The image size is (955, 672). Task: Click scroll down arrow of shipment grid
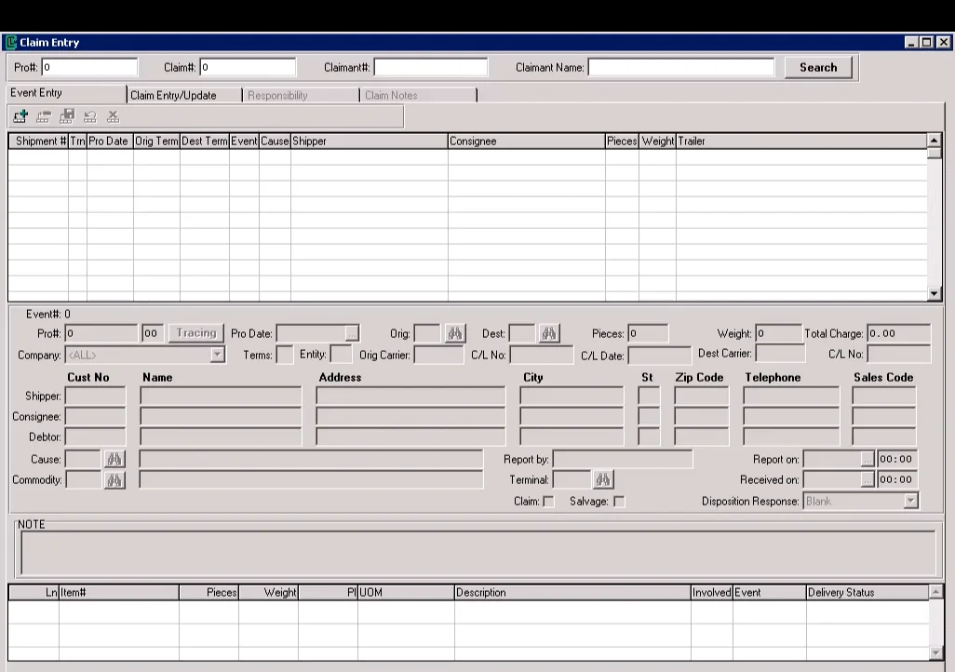[x=935, y=294]
